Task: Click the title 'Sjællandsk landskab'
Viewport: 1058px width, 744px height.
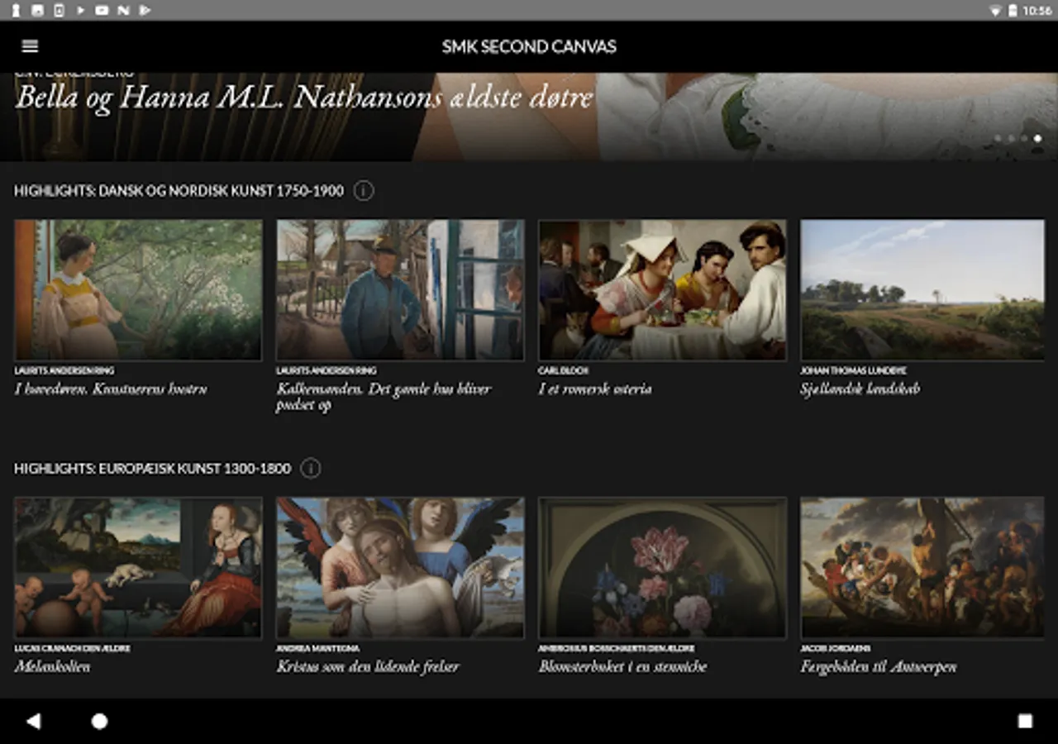Action: [x=860, y=389]
